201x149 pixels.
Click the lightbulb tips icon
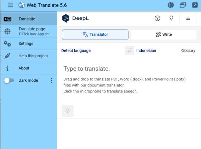[x=171, y=18]
